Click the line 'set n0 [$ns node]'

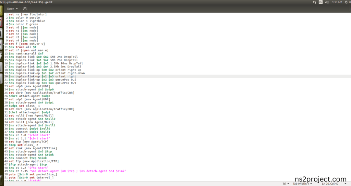pyautogui.click(x=23, y=27)
